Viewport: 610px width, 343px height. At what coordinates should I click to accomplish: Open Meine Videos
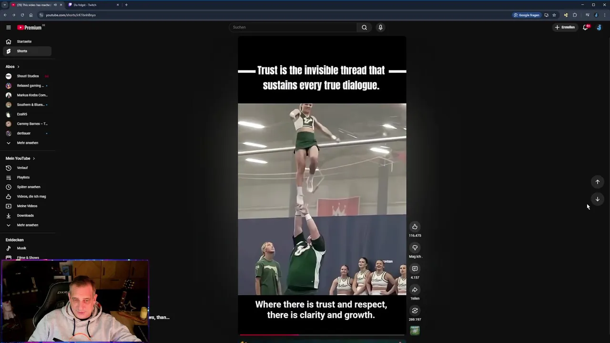[27, 206]
